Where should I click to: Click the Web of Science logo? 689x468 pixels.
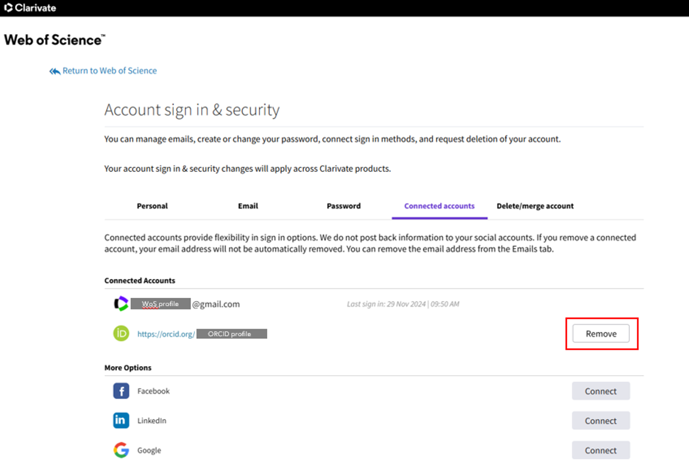[x=54, y=40]
